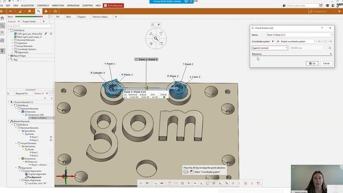Switch to the Required For tab
This screenshot has width=343, height=193.
pyautogui.click(x=21, y=93)
